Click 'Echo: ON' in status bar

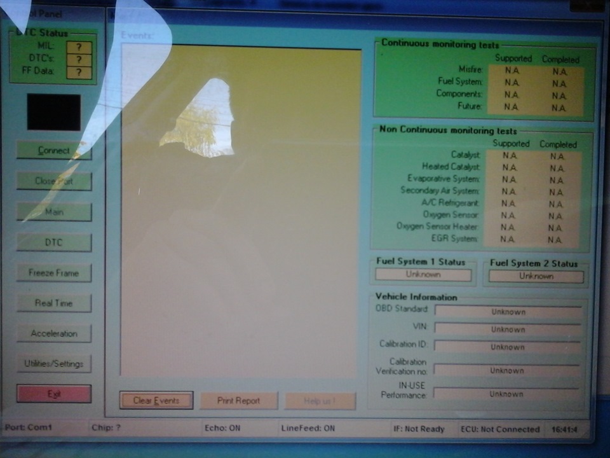point(222,428)
